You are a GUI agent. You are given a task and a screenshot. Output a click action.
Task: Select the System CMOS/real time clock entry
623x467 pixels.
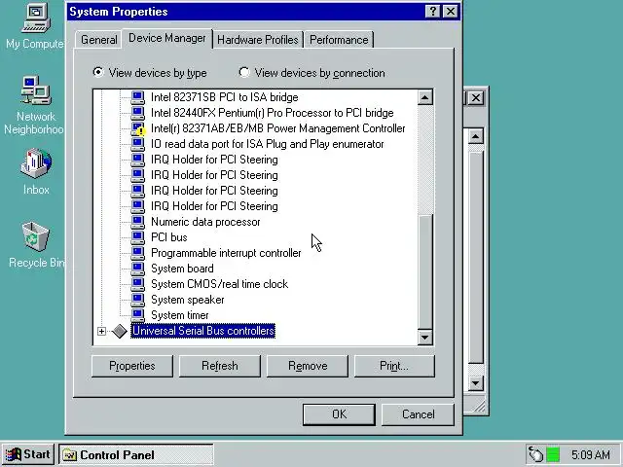click(x=219, y=283)
